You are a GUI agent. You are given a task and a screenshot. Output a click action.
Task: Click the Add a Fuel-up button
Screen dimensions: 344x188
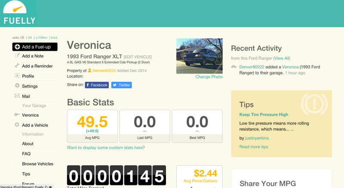pyautogui.click(x=35, y=47)
